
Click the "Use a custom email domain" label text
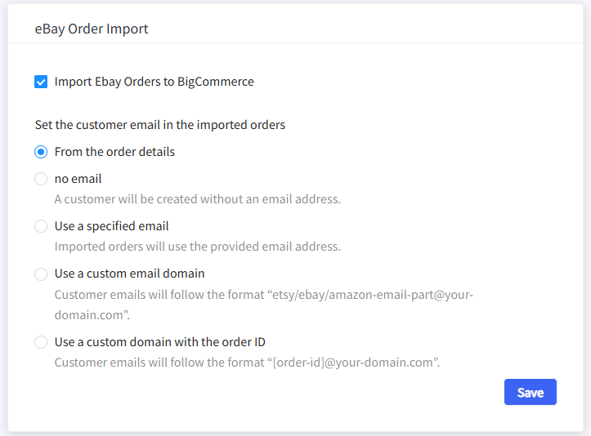(x=129, y=274)
